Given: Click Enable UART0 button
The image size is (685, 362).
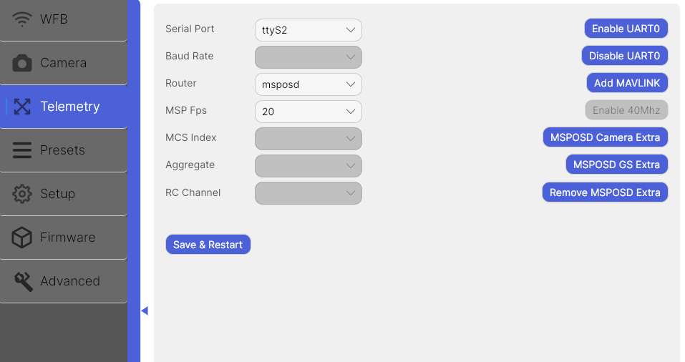Looking at the screenshot, I should [626, 29].
